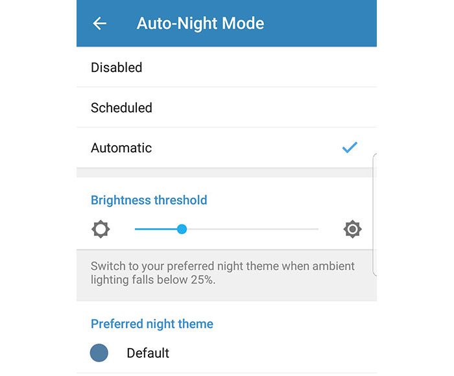
Task: Choose the Scheduled mode option
Action: (x=121, y=108)
